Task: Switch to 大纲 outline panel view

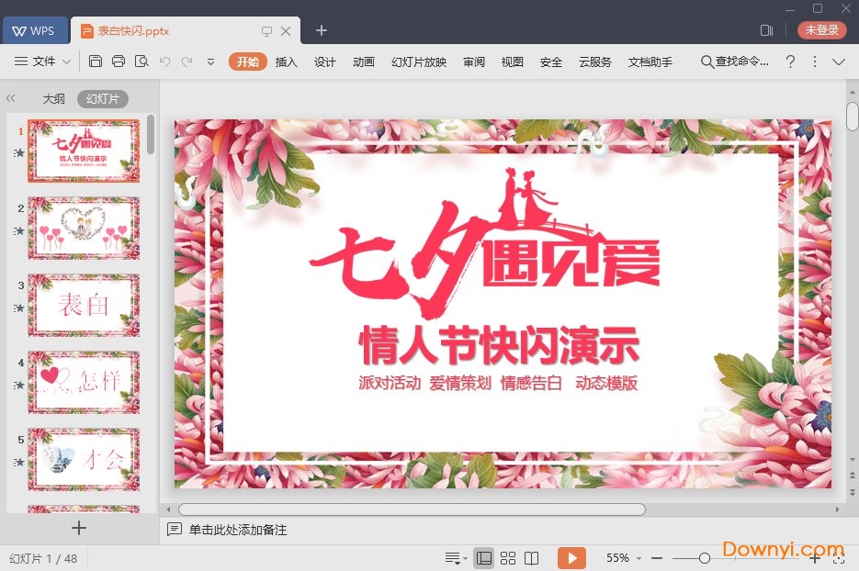Action: click(54, 99)
